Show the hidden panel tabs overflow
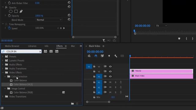This screenshot has width=196, height=110. 81,46
